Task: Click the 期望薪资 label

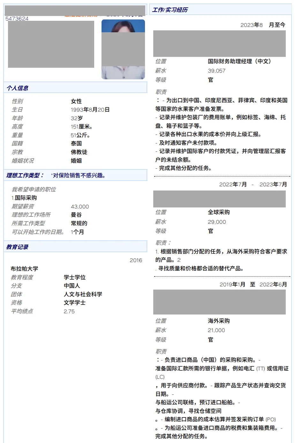Action: (x=23, y=206)
